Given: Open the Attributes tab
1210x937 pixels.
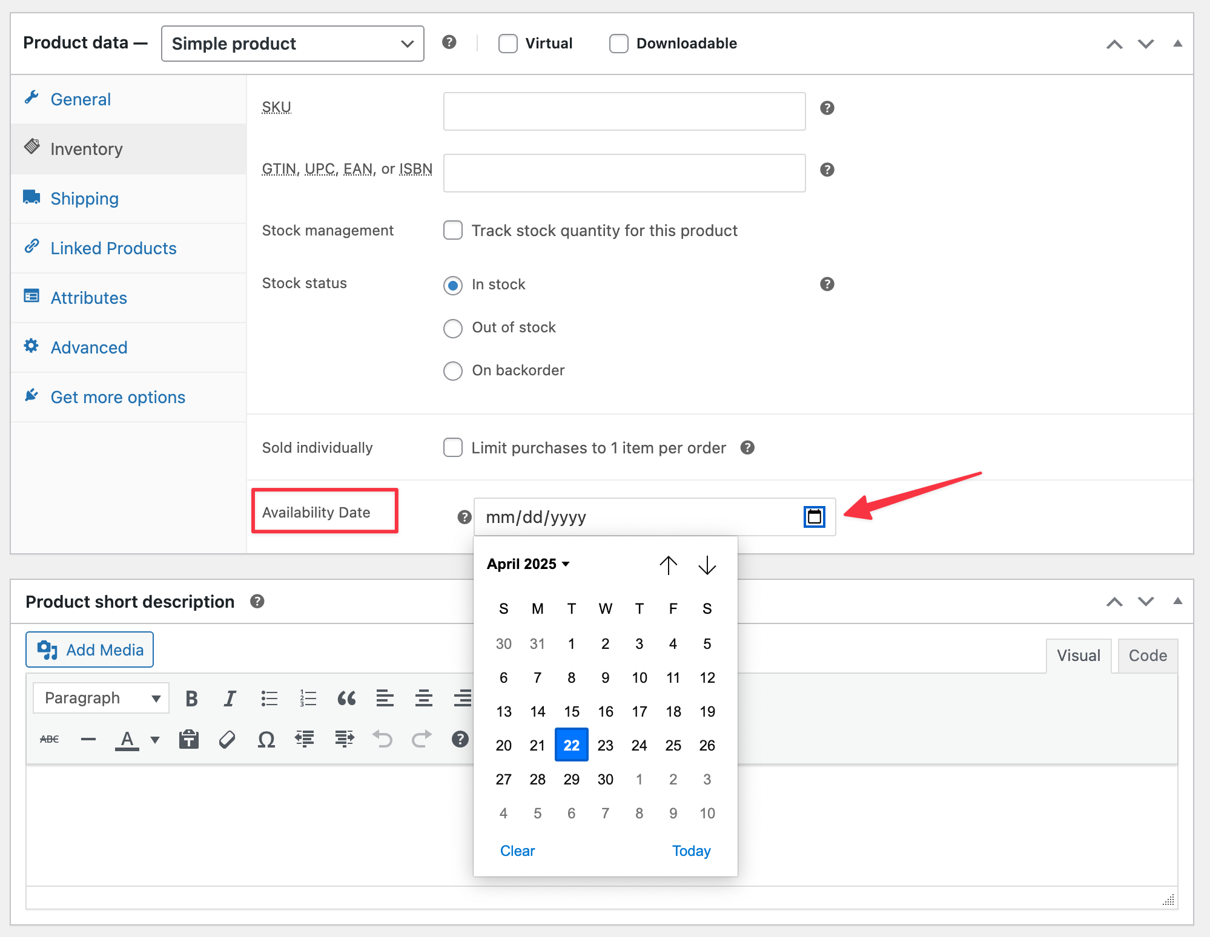Looking at the screenshot, I should [x=128, y=298].
